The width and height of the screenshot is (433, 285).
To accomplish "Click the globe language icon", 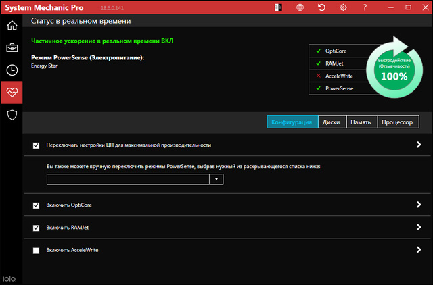I will click(x=300, y=7).
